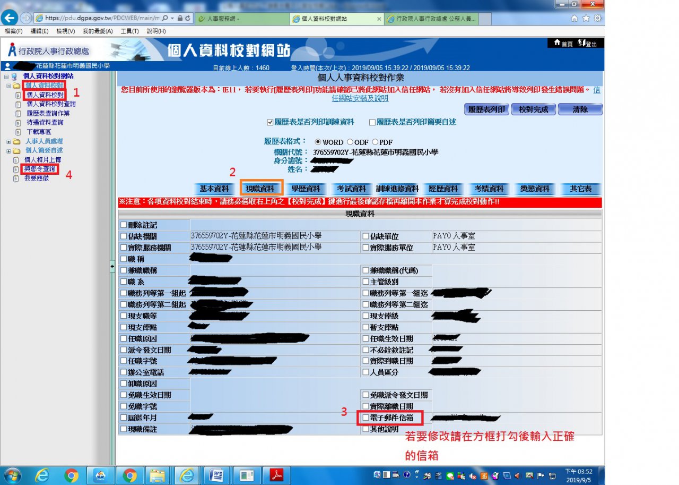Image resolution: width=679 pixels, height=485 pixels.
Task: Select the PDF format radio button
Action: (375, 142)
